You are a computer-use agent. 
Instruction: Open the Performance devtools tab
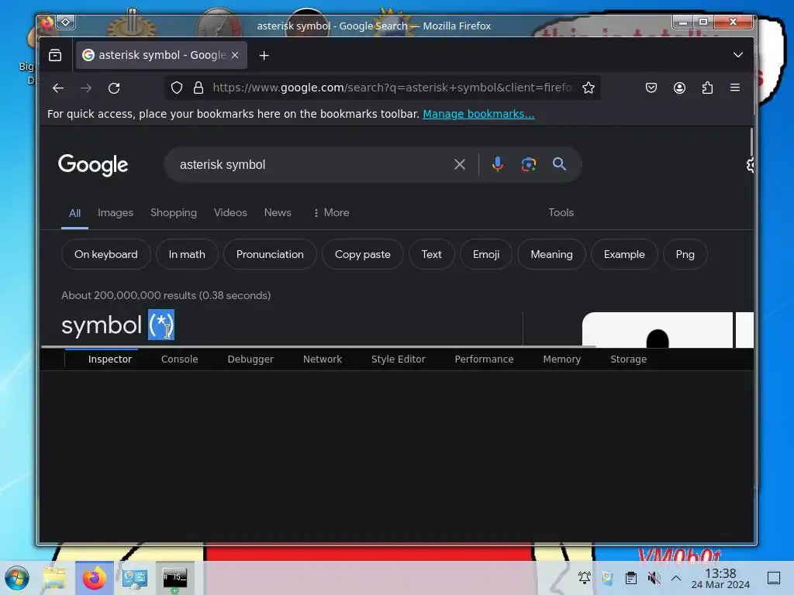click(x=484, y=359)
